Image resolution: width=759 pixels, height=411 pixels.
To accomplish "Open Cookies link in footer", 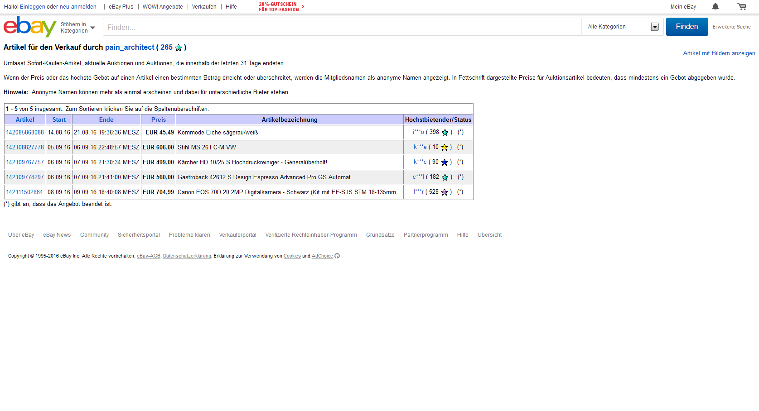I will [292, 256].
